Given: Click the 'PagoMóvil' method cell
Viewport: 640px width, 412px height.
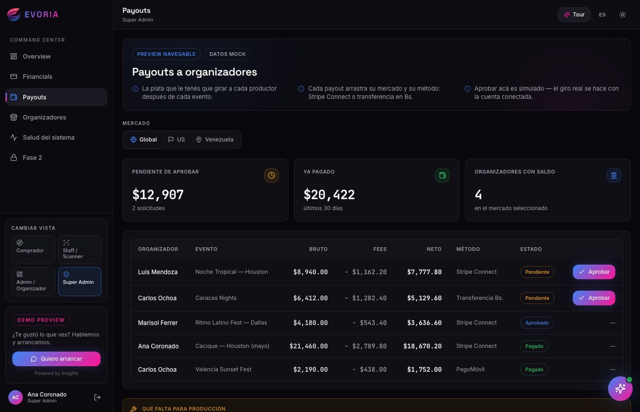Looking at the screenshot, I should tap(470, 369).
